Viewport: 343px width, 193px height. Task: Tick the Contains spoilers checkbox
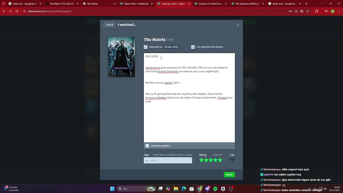(147, 146)
